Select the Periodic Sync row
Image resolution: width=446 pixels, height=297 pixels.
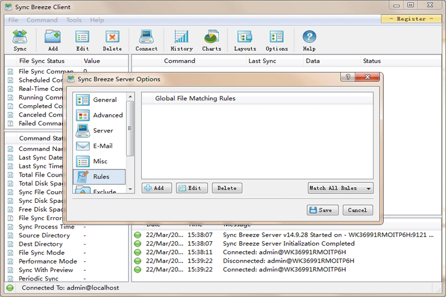(x=67, y=279)
